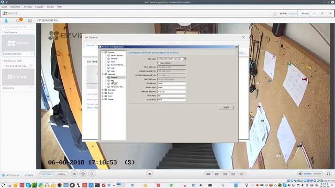Screen dimensions: 335x188
Task: Open the Eingabe menu
Action: [39, 7]
